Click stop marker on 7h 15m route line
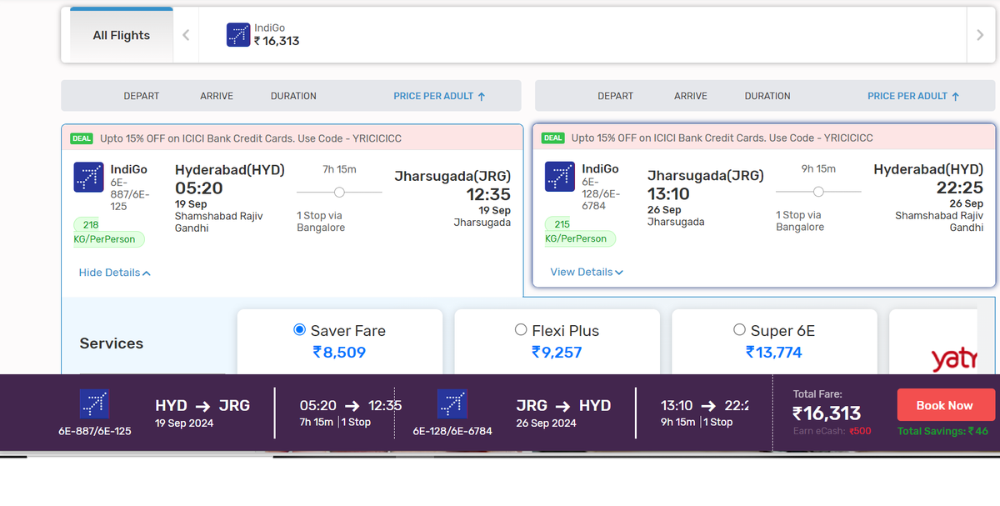 (339, 192)
